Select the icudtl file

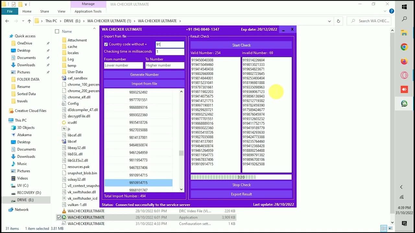pos(72,123)
